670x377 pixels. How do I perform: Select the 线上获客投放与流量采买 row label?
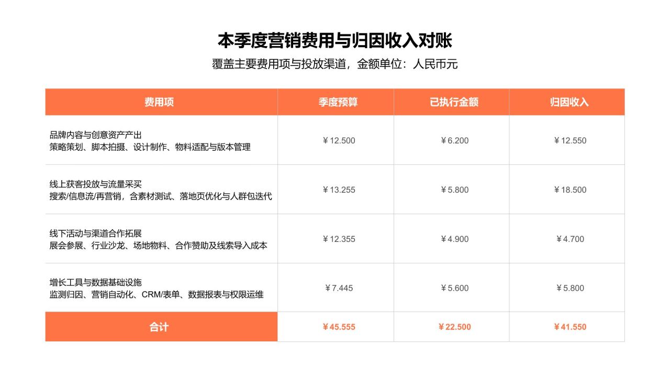[x=96, y=184]
